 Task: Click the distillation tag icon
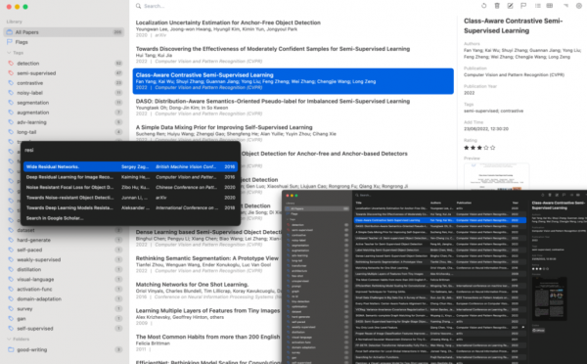(x=11, y=269)
